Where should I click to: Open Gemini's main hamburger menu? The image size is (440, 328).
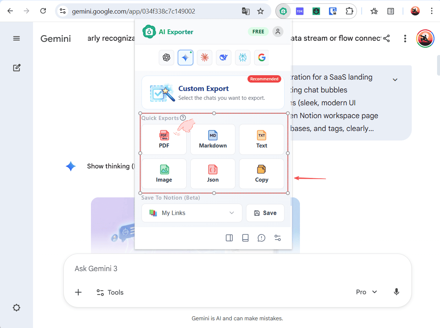[x=16, y=39]
